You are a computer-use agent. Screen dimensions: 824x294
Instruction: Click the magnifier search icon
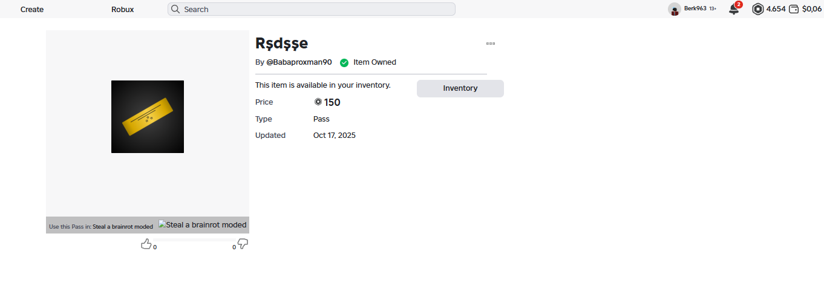[x=175, y=9]
